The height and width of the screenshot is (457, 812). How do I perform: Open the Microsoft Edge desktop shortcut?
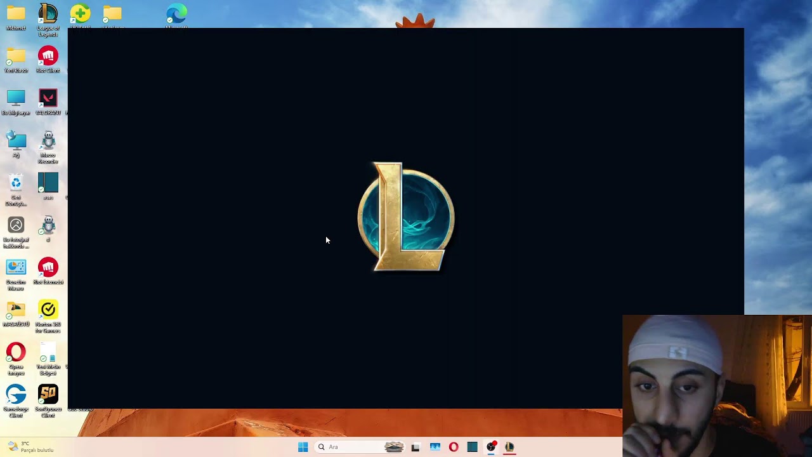pyautogui.click(x=176, y=16)
